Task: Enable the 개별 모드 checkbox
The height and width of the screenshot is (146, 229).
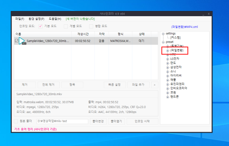Action: tap(66, 26)
